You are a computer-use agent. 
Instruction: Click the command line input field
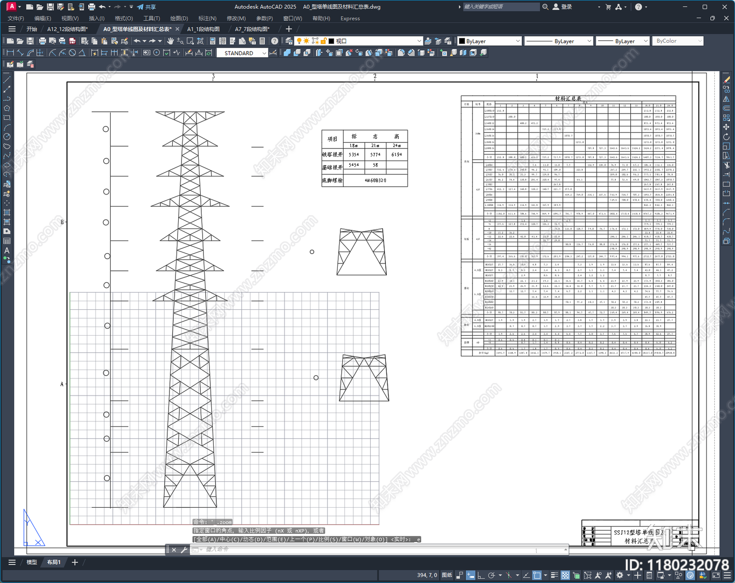coord(379,549)
